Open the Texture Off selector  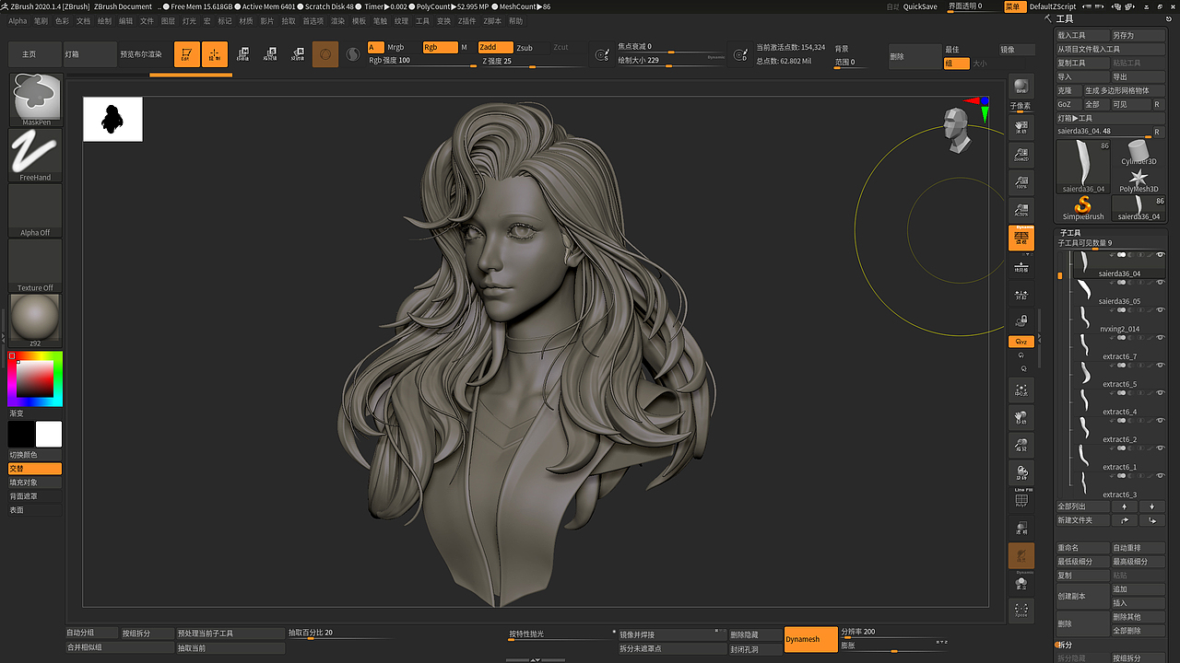point(35,265)
